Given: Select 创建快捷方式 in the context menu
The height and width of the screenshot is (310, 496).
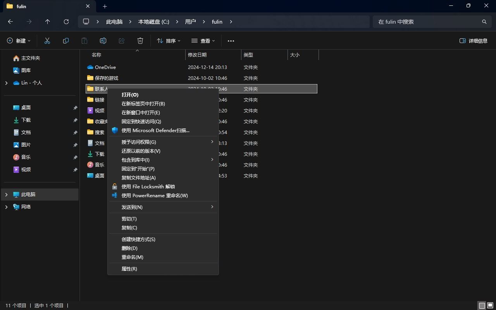Looking at the screenshot, I should 138,239.
